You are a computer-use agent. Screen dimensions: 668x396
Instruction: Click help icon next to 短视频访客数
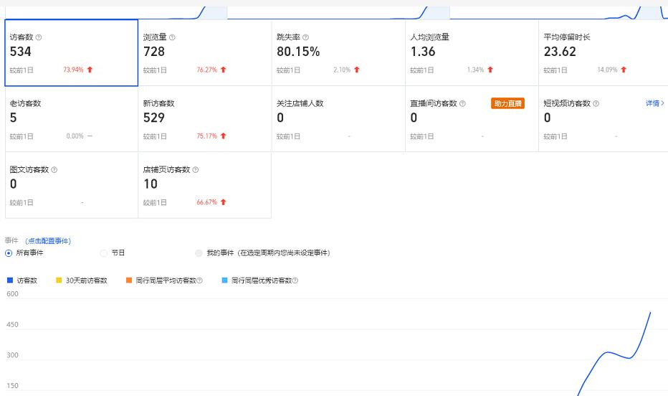coord(596,103)
